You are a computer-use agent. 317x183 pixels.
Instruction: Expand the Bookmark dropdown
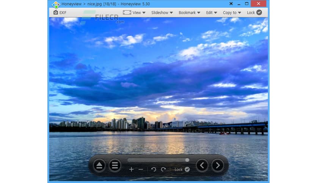pos(189,12)
